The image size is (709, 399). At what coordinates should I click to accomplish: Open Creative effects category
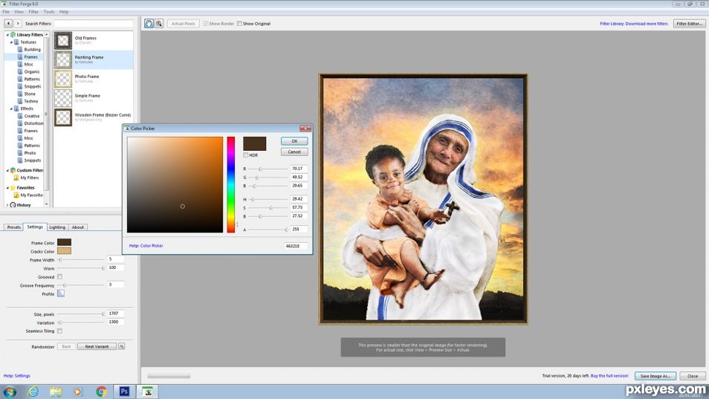pyautogui.click(x=32, y=116)
